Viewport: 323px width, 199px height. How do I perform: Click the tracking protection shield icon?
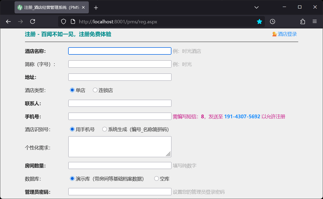[64, 21]
